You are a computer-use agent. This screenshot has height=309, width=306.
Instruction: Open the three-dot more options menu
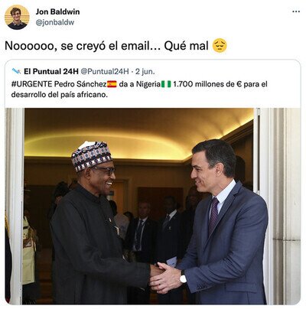(296, 11)
